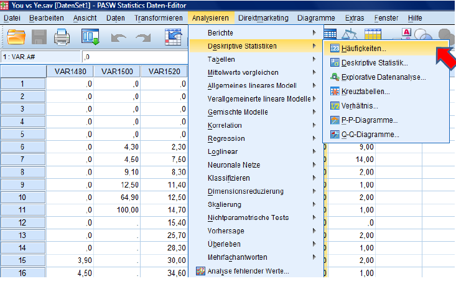Click the print icon in toolbar

pyautogui.click(x=62, y=37)
